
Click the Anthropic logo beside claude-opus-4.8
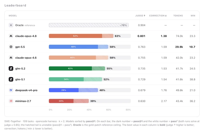[x=11, y=36]
